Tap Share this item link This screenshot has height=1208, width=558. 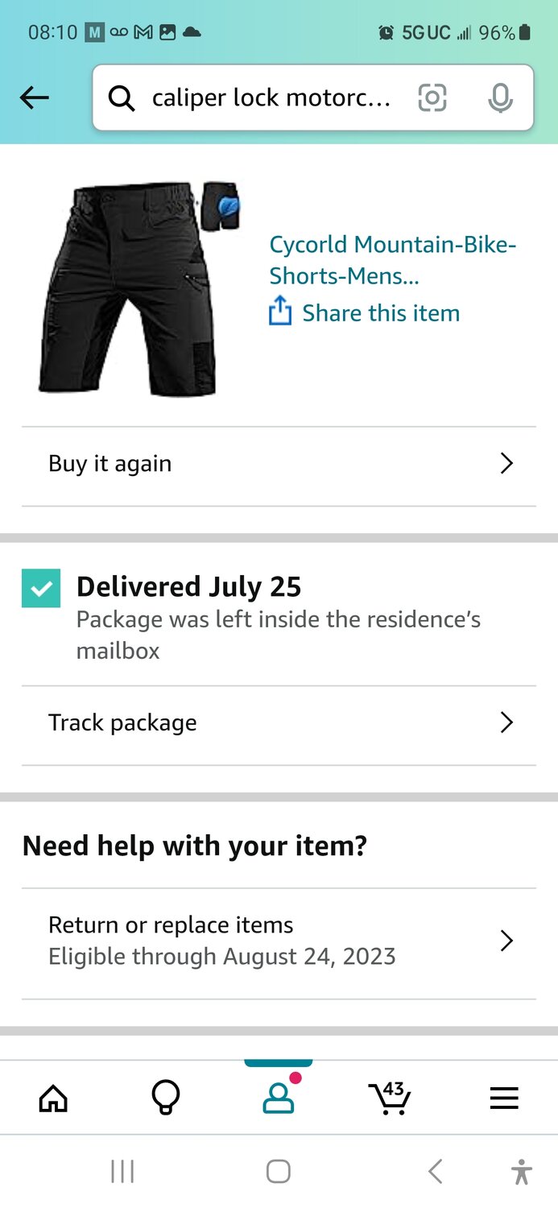pyautogui.click(x=381, y=313)
